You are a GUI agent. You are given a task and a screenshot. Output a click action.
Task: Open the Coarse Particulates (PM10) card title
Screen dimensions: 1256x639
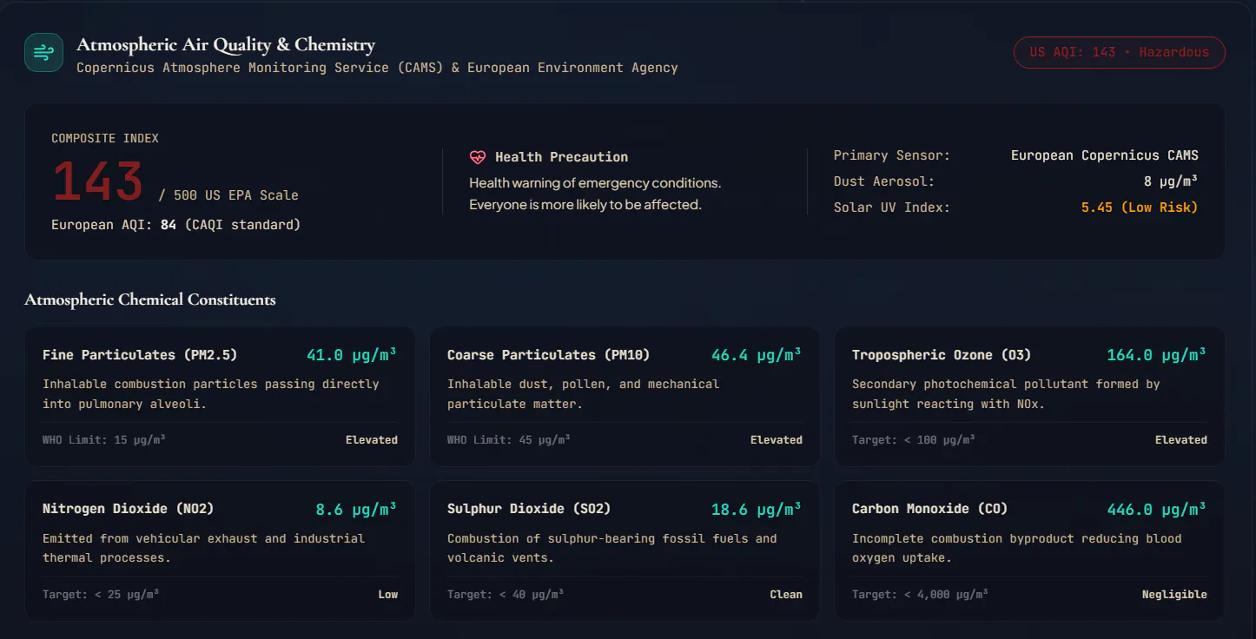click(548, 355)
